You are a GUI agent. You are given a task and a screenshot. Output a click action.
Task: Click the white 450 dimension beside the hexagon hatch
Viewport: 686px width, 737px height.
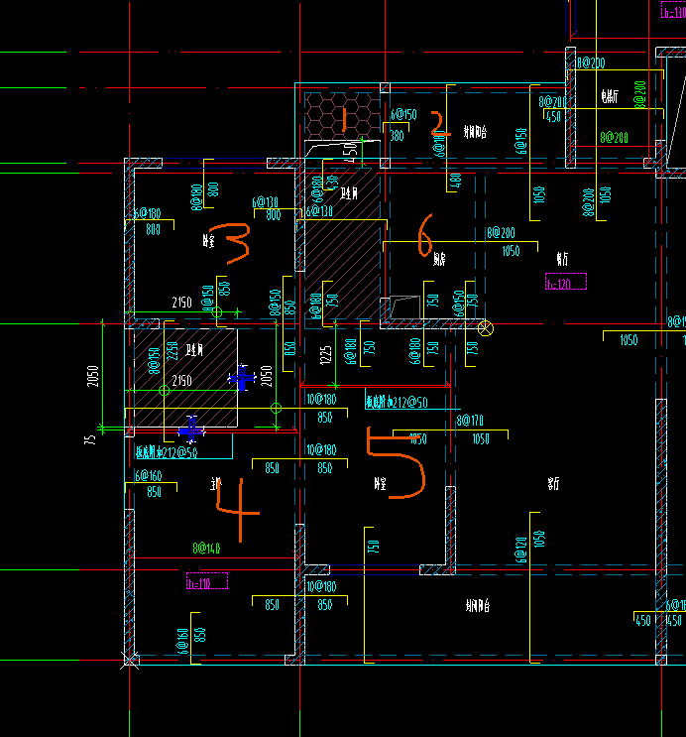pos(351,153)
